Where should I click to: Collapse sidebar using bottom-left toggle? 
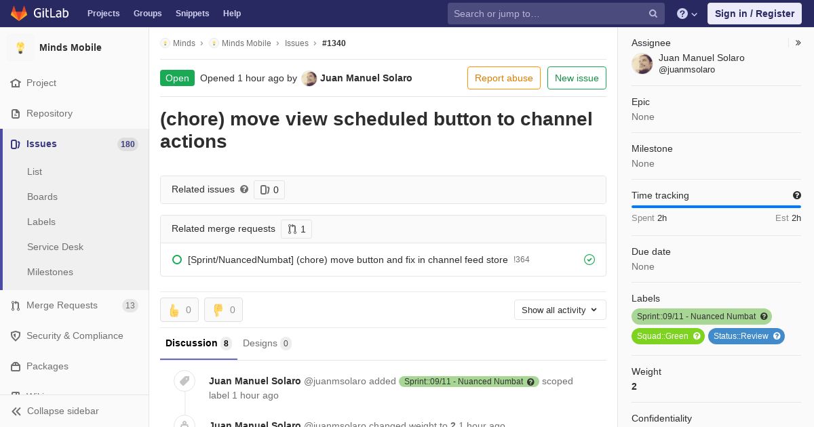pyautogui.click(x=56, y=411)
